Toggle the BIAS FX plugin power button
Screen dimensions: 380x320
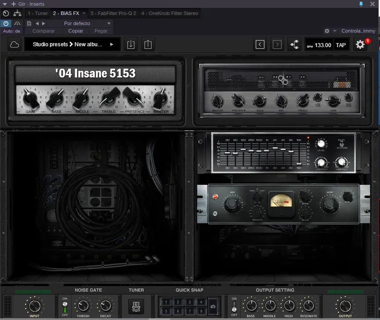tap(6, 23)
